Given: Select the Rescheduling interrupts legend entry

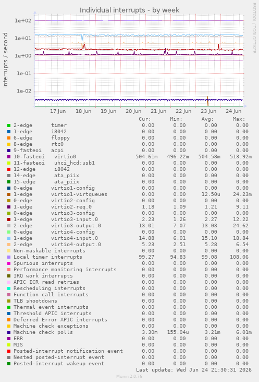Looking at the screenshot, I should (50, 288).
